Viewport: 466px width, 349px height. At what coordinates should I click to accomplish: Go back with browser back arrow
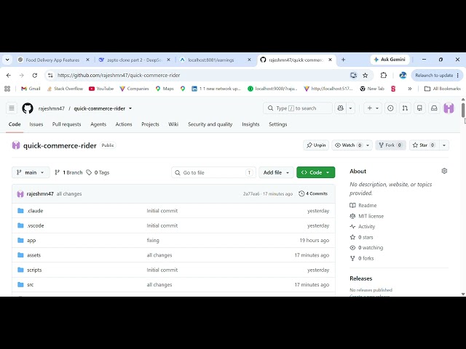click(9, 76)
